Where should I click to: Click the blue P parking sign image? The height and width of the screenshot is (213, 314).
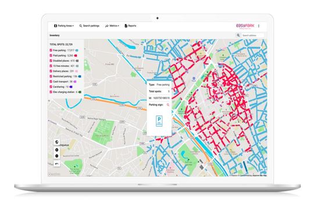tap(159, 121)
